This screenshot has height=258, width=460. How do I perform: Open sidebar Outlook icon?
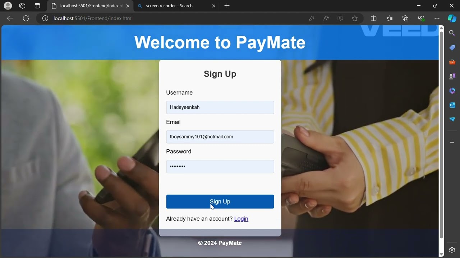452,105
